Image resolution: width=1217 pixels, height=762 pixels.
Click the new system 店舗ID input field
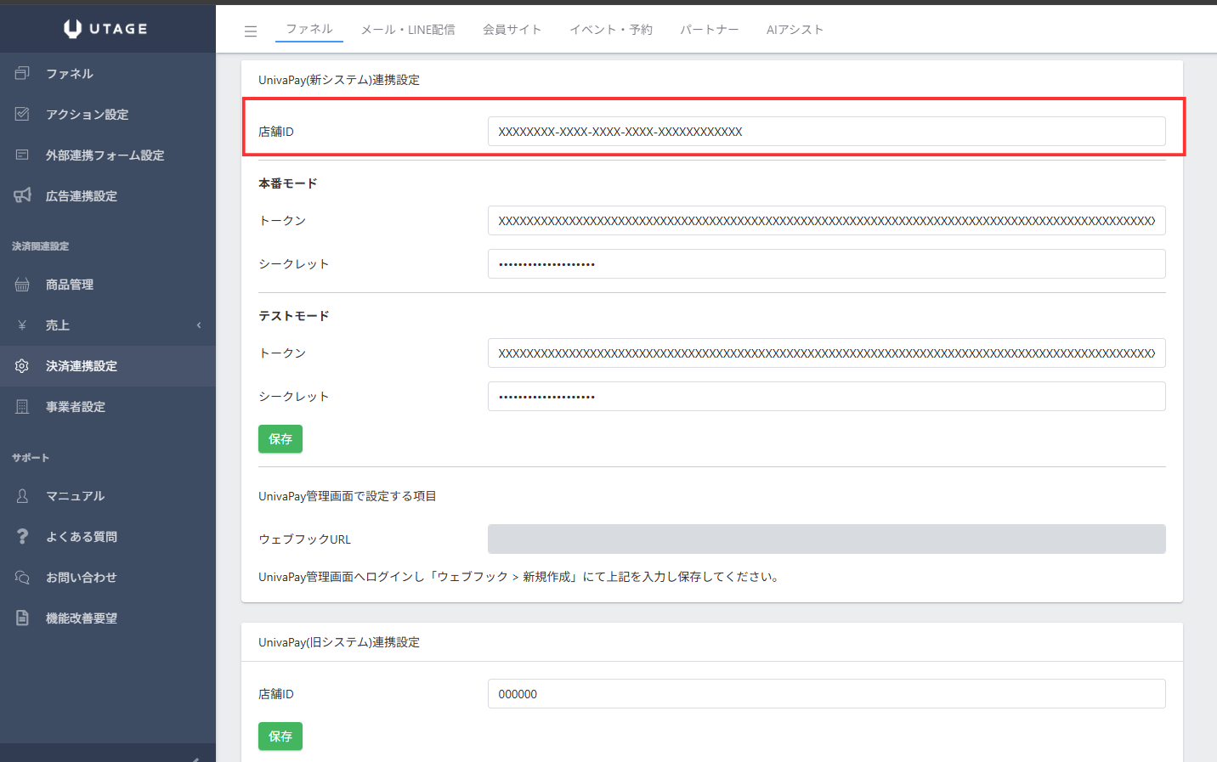(x=826, y=132)
